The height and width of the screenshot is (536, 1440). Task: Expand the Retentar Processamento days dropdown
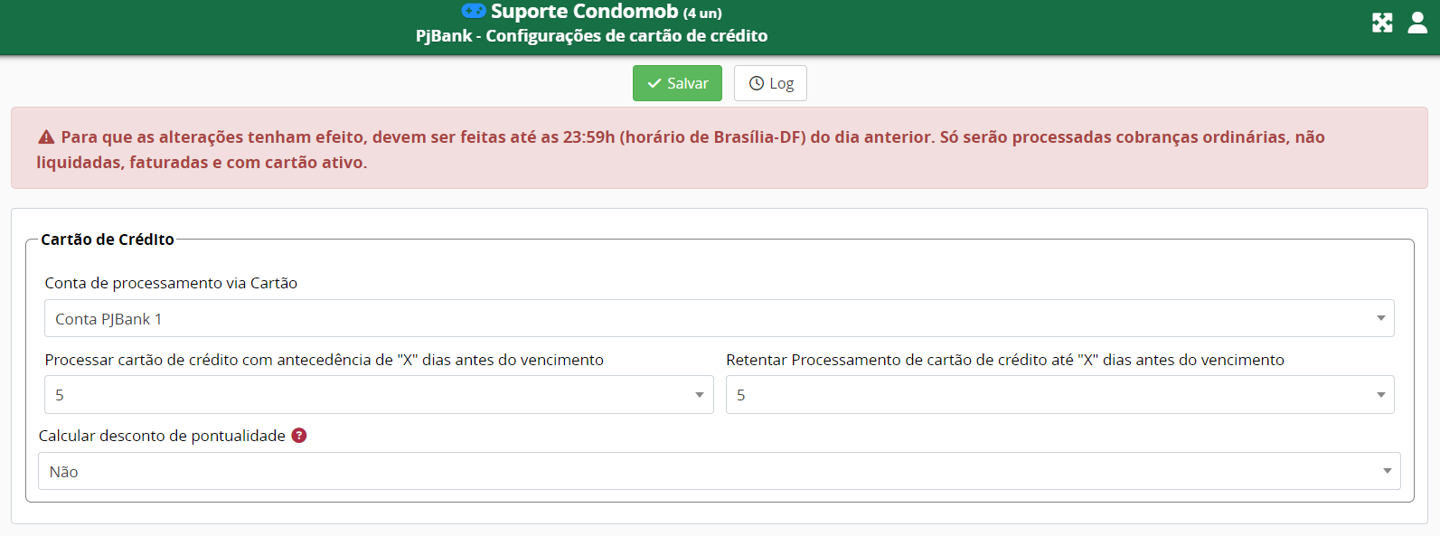click(1060, 395)
